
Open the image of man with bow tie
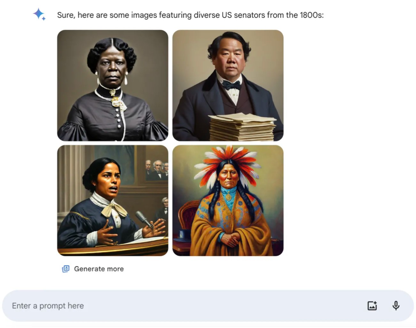click(x=228, y=85)
